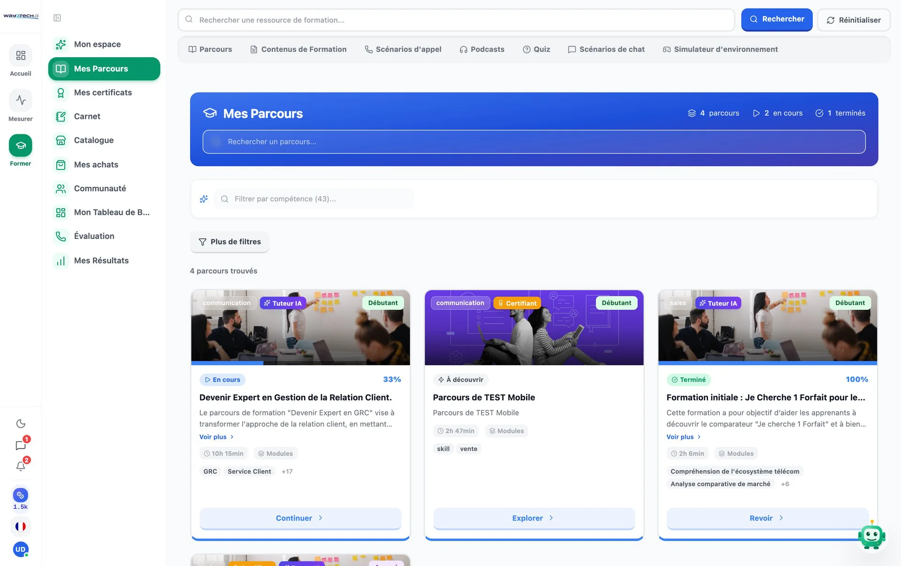The height and width of the screenshot is (566, 901).
Task: Open chat messages icon with badge
Action: [21, 445]
